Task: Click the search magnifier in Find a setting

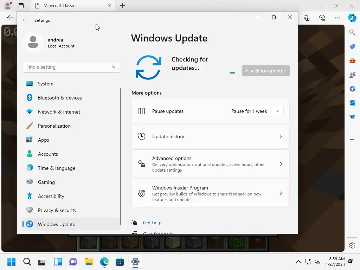Action: point(114,67)
